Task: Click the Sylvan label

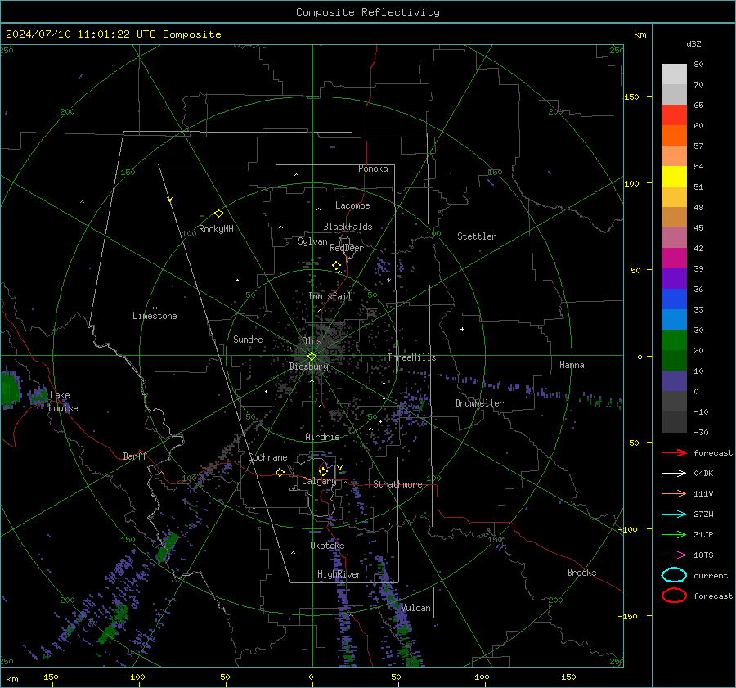Action: click(312, 241)
